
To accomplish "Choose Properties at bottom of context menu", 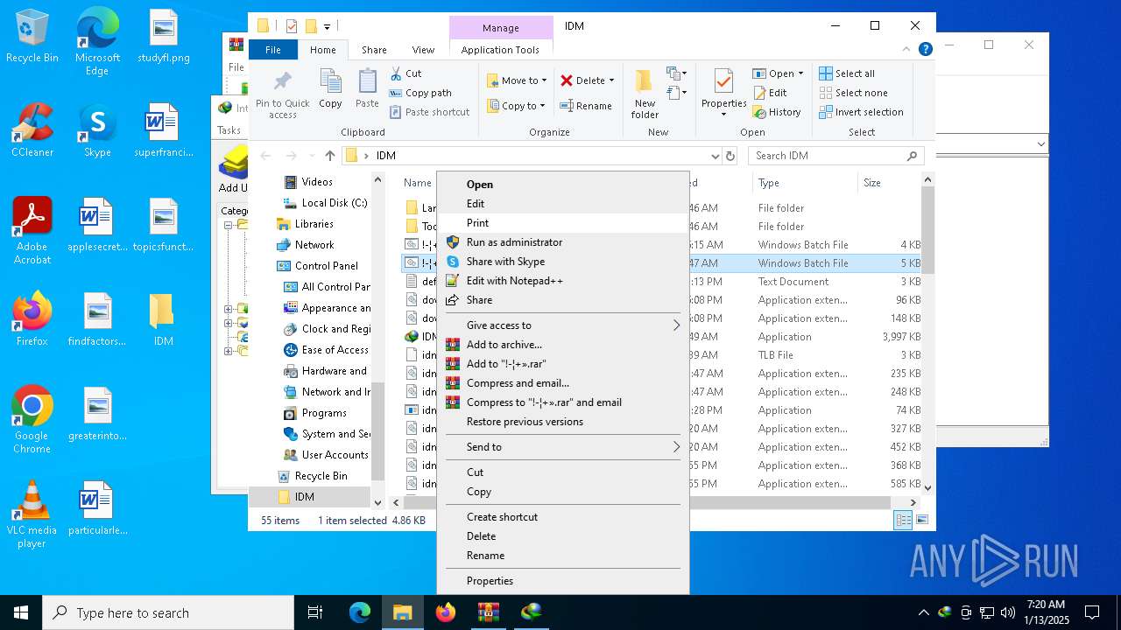I will 563,581.
